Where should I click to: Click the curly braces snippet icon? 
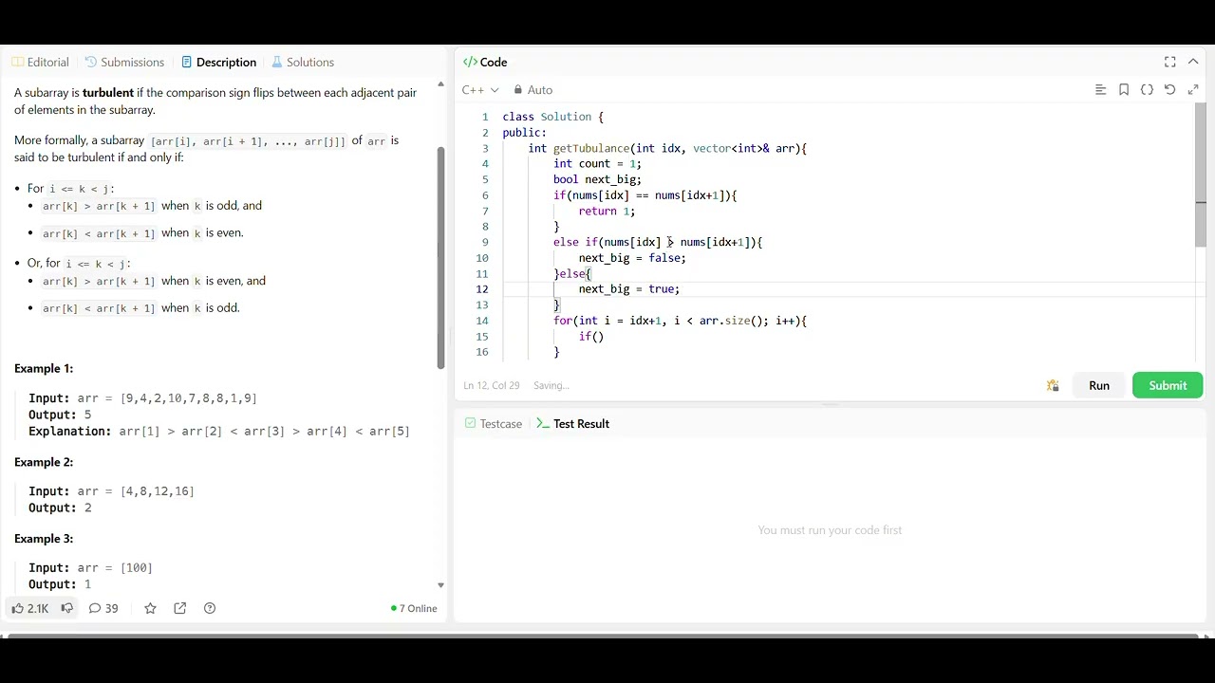tap(1147, 90)
